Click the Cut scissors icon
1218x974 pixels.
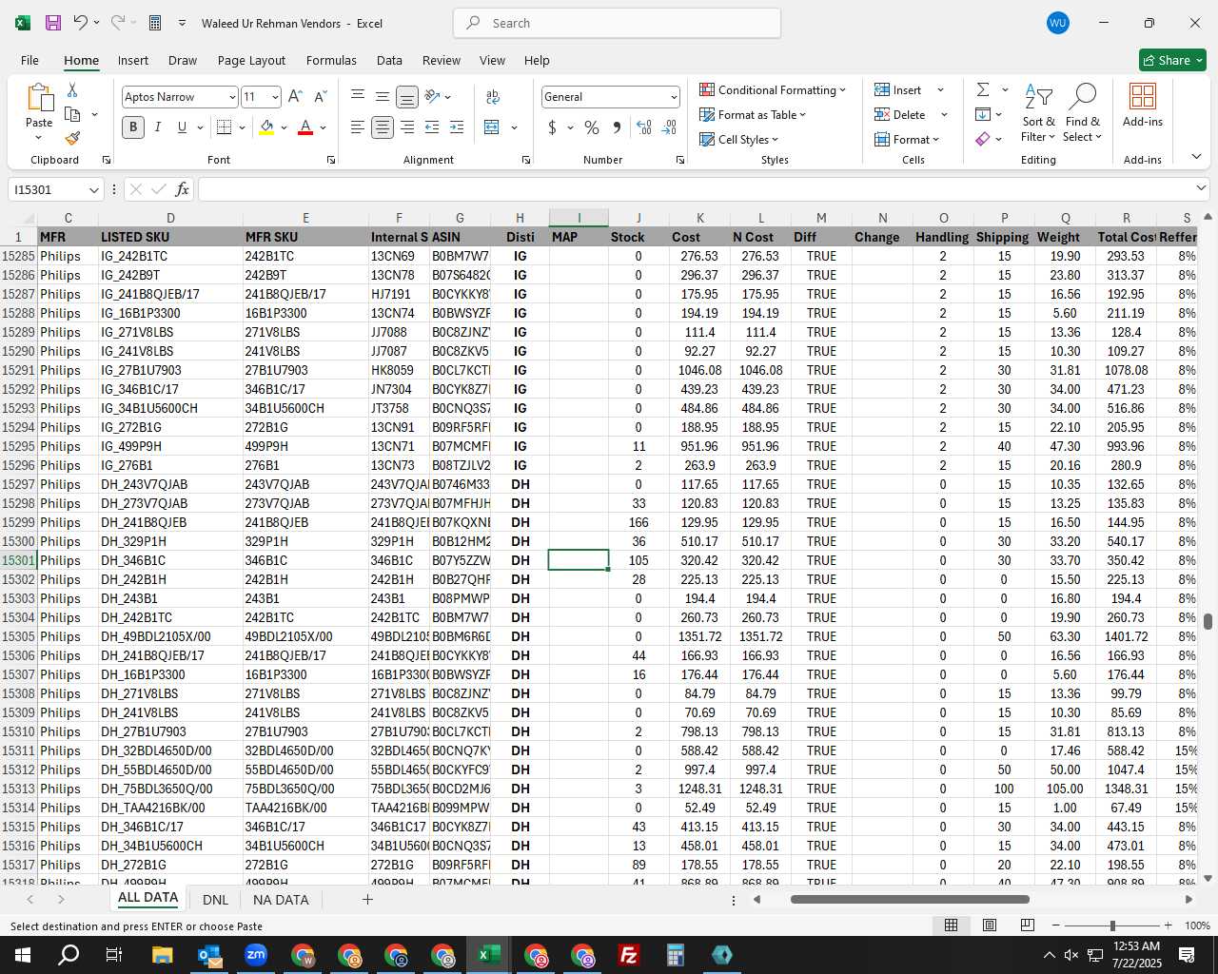72,89
